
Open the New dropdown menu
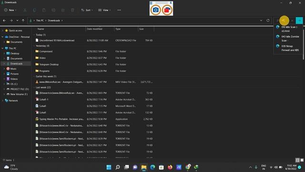[x=10, y=10]
